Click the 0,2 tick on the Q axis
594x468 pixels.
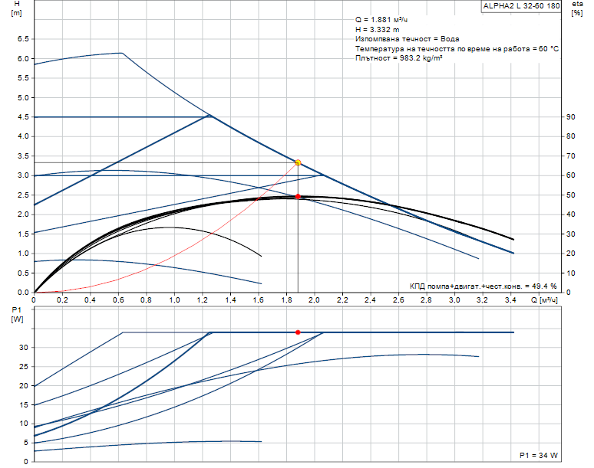(61, 300)
